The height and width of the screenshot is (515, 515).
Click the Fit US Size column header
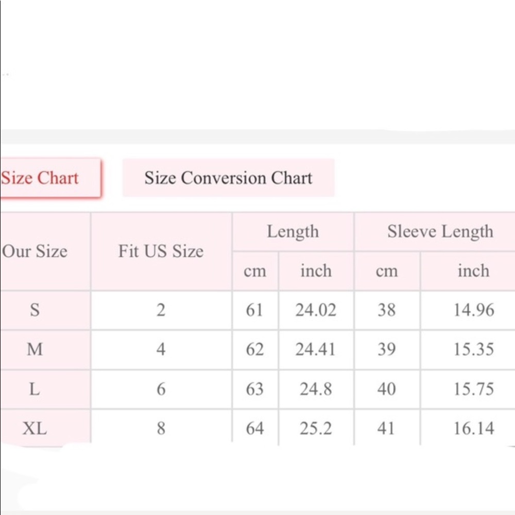coord(161,251)
